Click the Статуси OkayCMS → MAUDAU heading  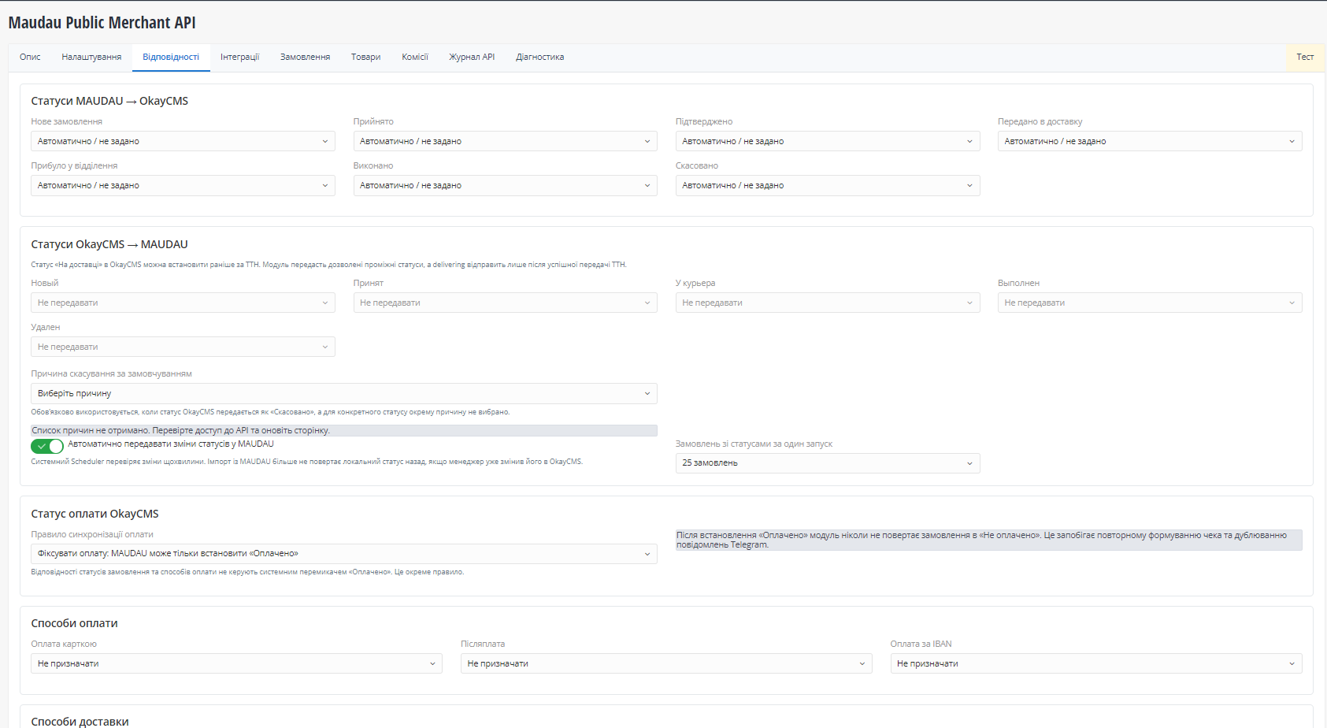[109, 244]
